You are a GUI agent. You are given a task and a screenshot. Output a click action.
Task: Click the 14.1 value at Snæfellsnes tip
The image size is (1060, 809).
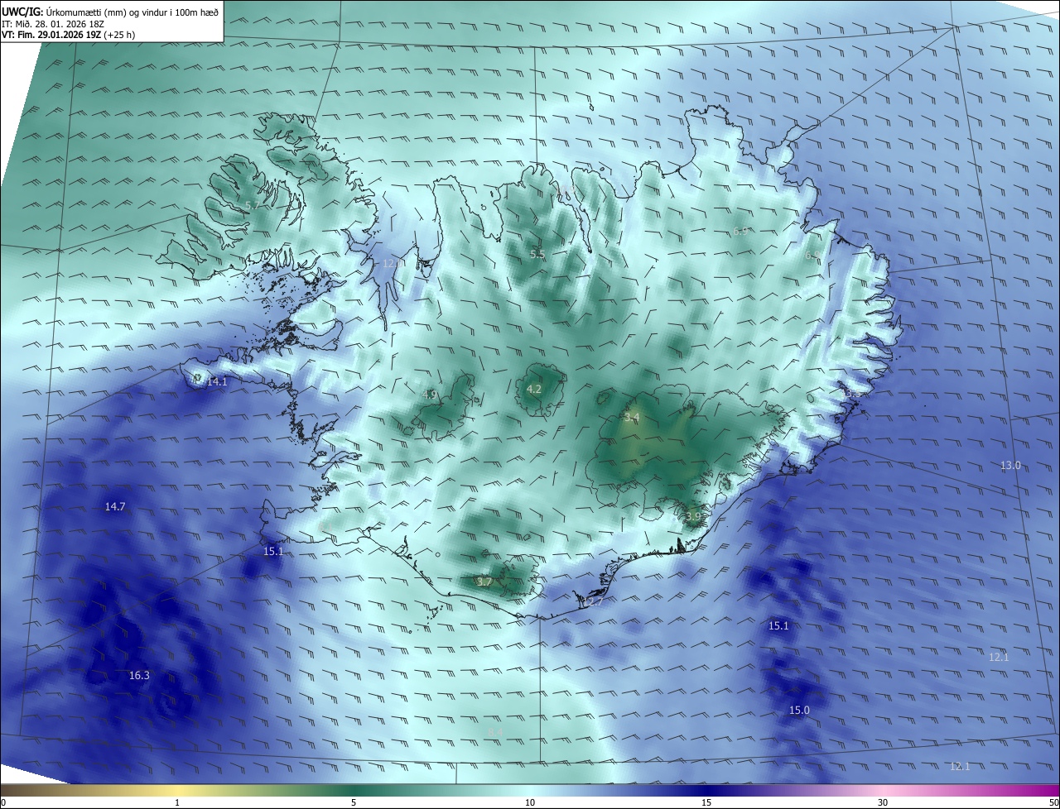pyautogui.click(x=217, y=381)
